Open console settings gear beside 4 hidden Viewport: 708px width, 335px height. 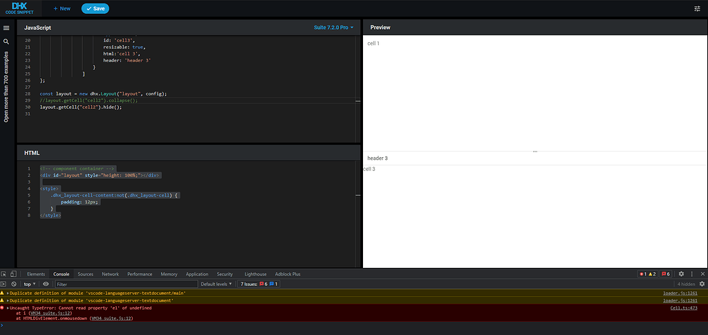[702, 284]
